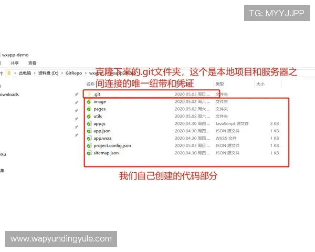Click the WXSS 文件 type cell
This screenshot has height=252, width=315.
click(x=226, y=138)
